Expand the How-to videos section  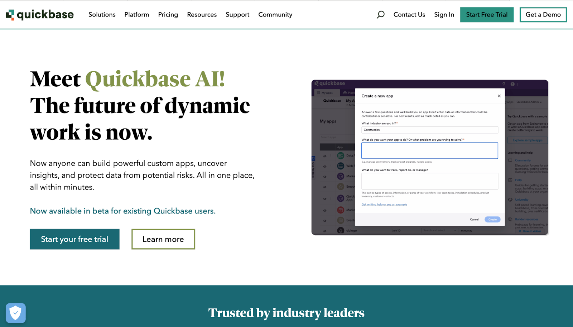point(530,231)
